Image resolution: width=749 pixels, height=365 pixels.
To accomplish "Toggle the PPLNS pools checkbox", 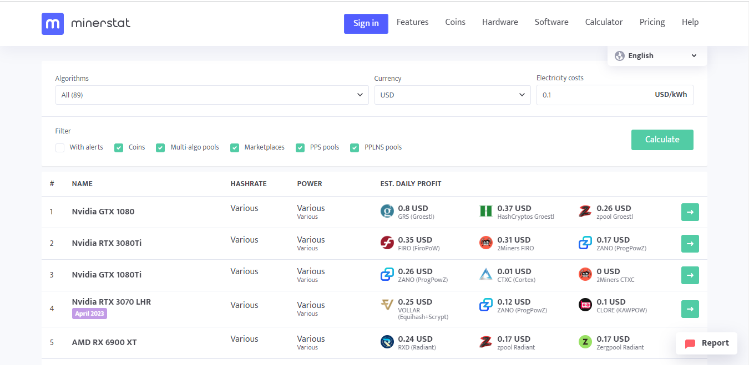I will [355, 148].
